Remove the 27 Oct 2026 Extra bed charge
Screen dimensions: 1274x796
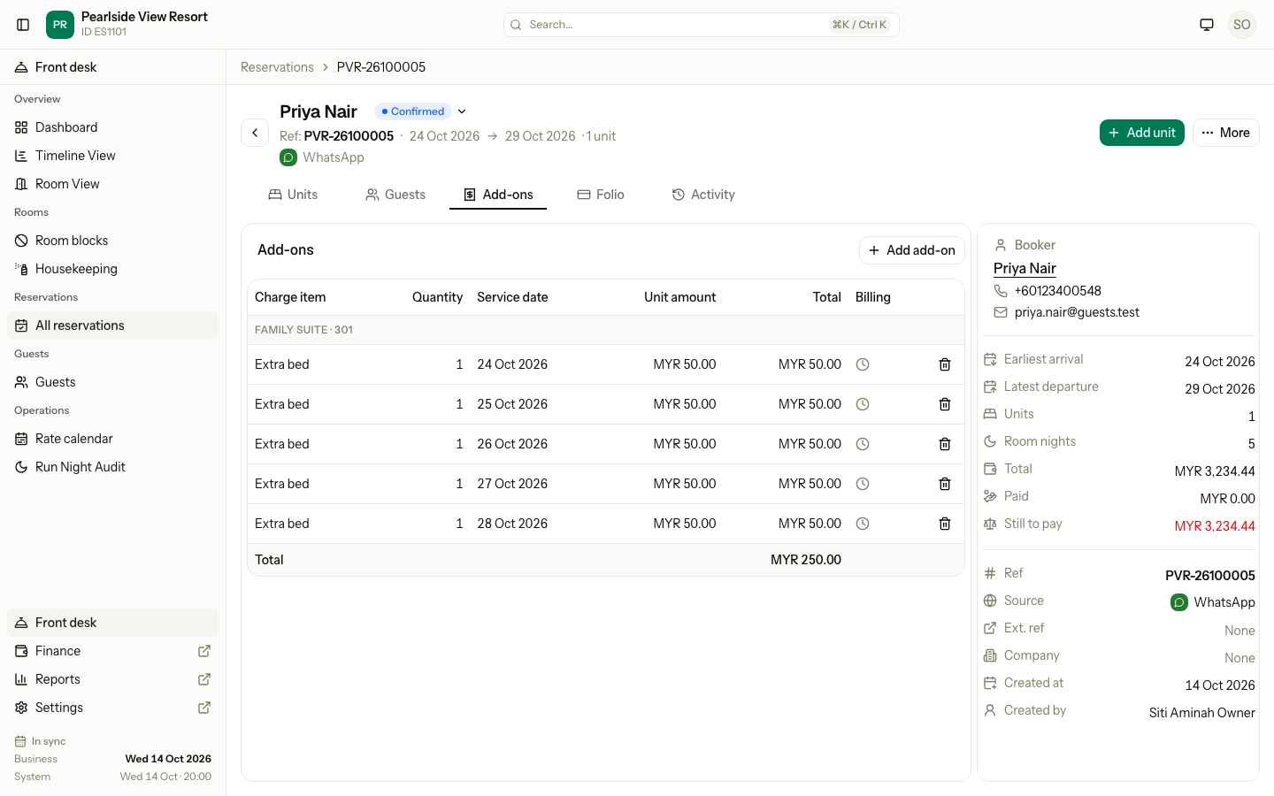click(945, 484)
